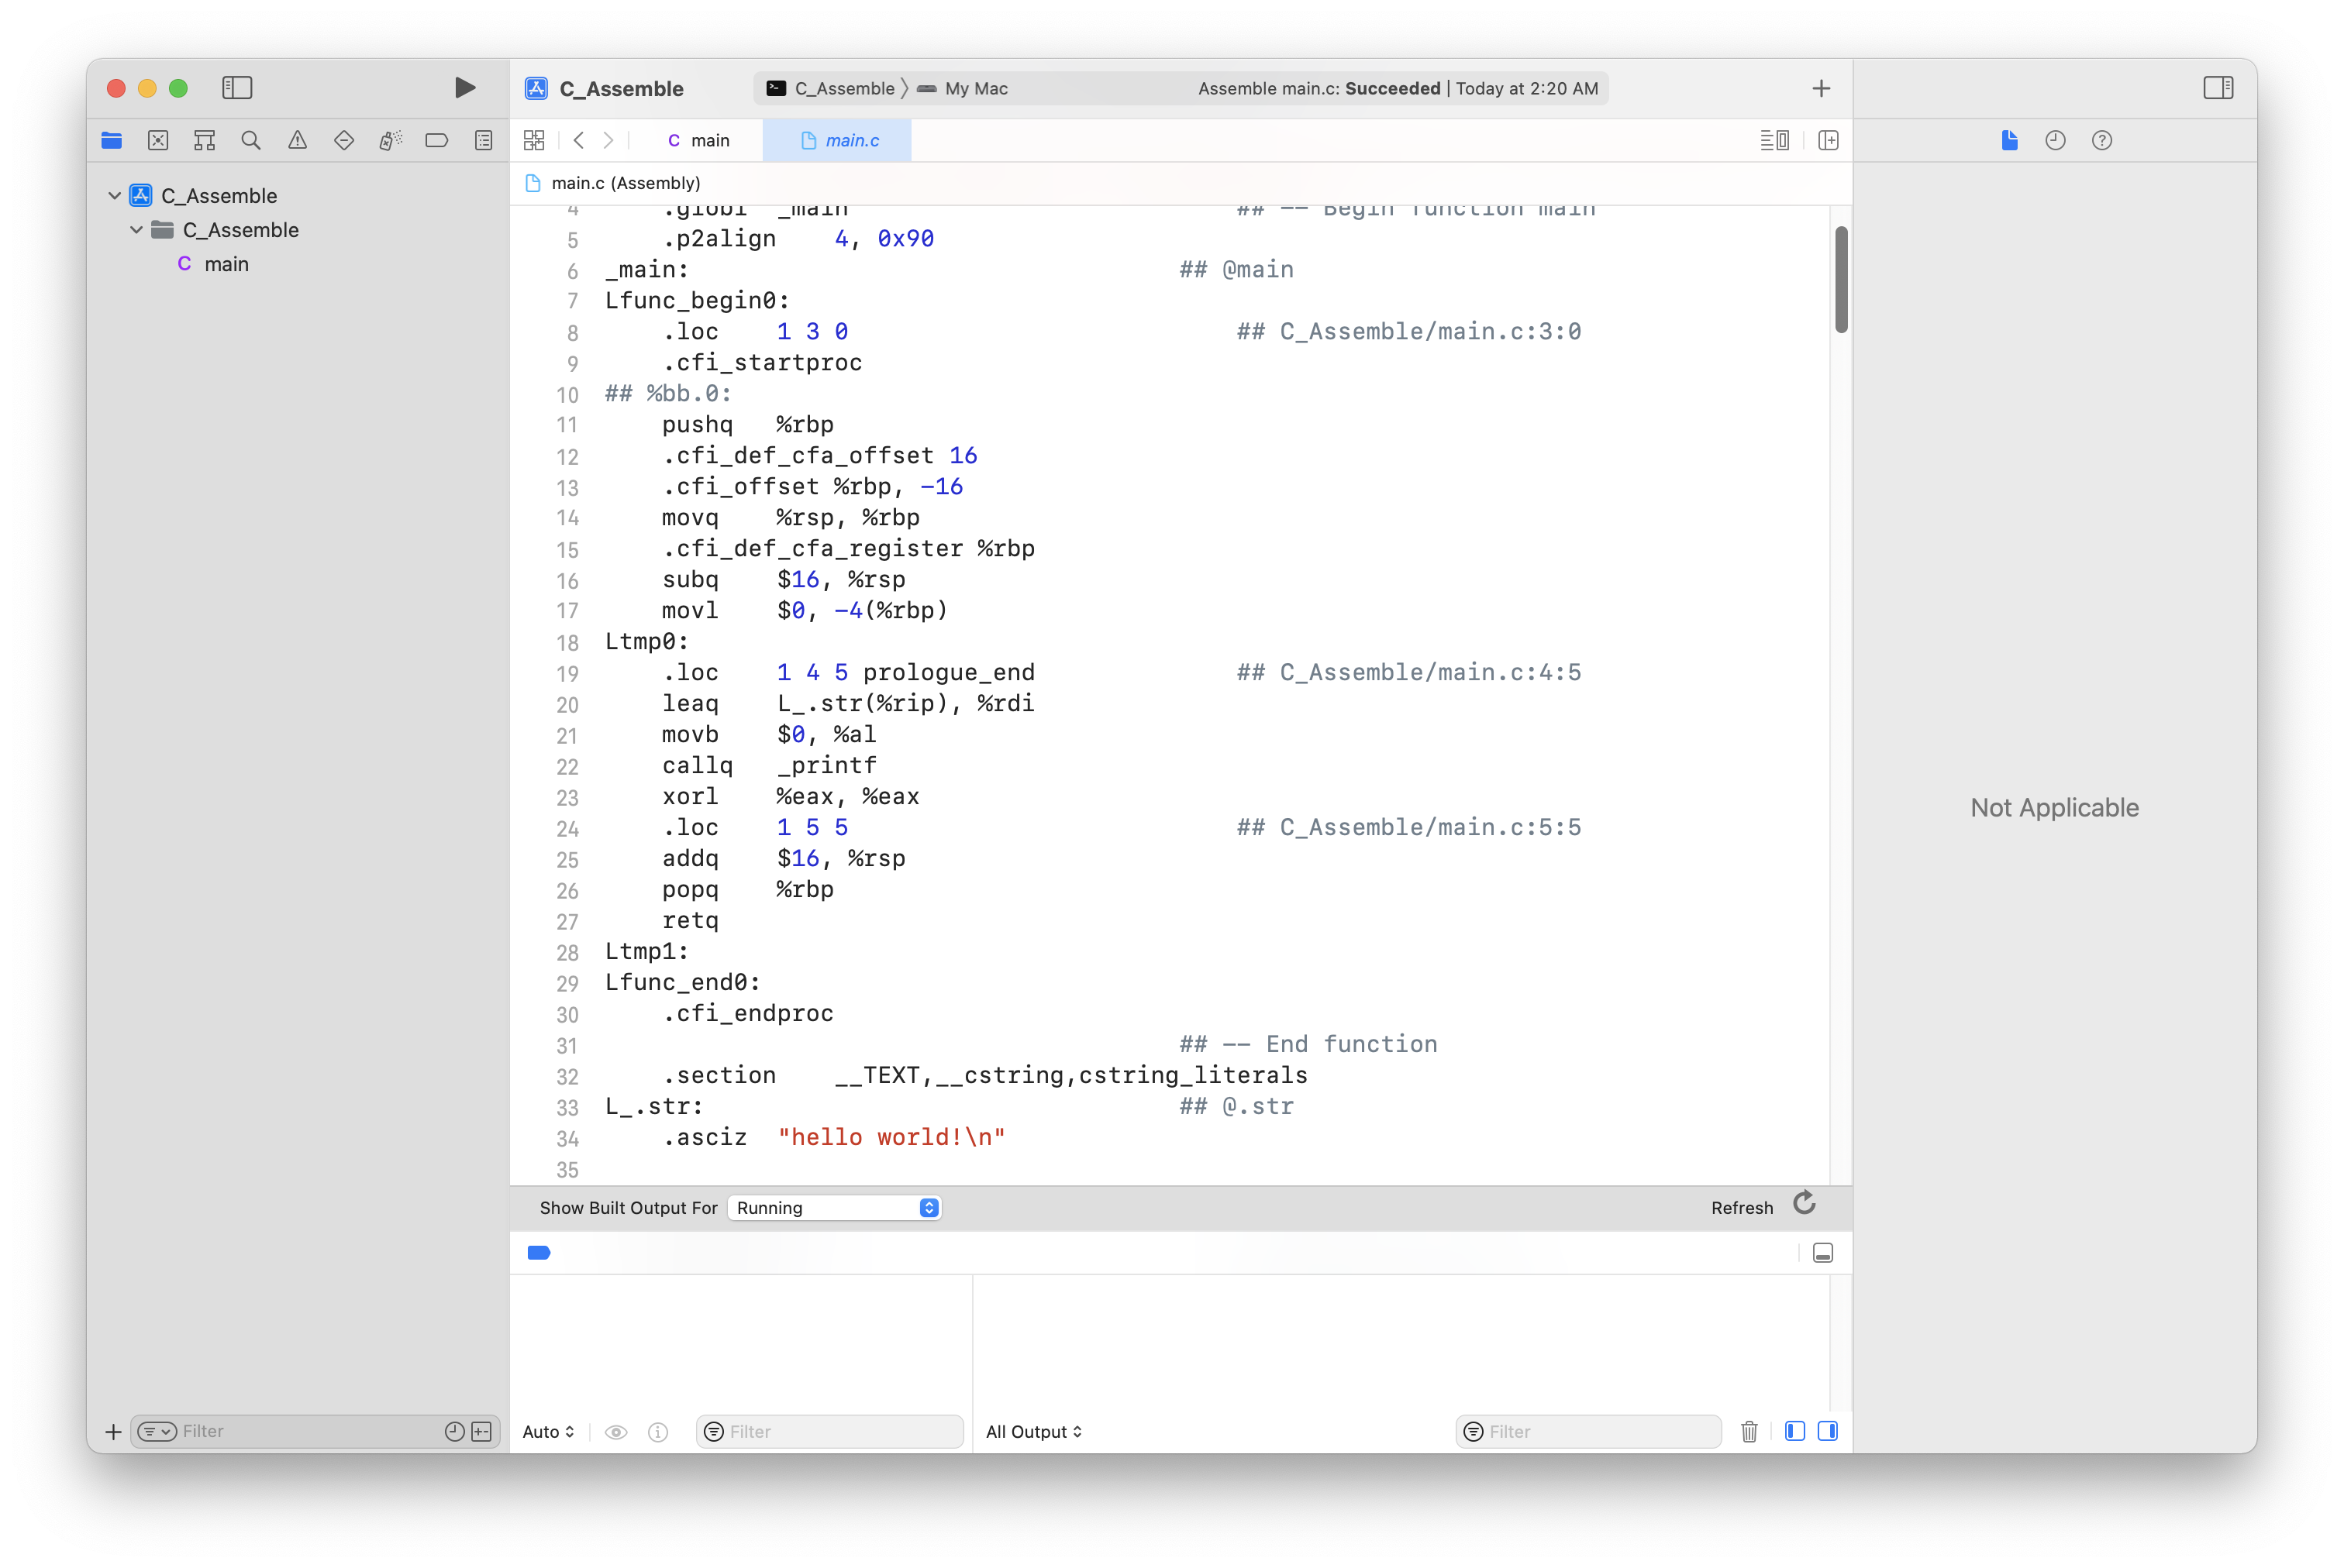Run the project with the play button

(x=464, y=88)
